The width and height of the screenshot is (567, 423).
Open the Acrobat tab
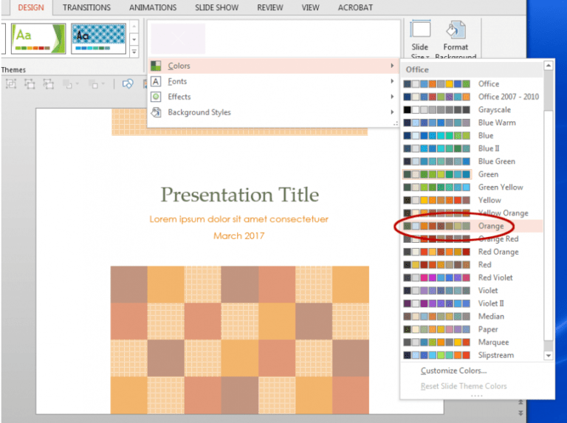pyautogui.click(x=355, y=7)
